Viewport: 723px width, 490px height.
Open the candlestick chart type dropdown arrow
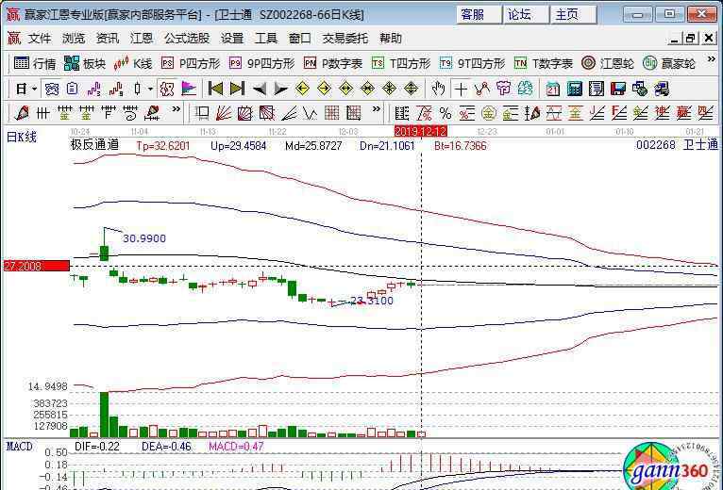pyautogui.click(x=150, y=89)
